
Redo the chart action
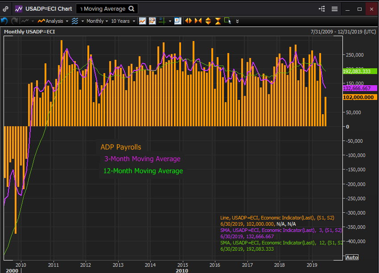[15, 21]
